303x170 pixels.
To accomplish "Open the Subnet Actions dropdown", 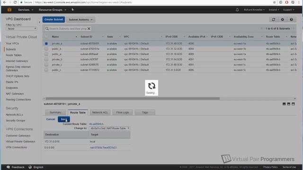I will coord(80,20).
